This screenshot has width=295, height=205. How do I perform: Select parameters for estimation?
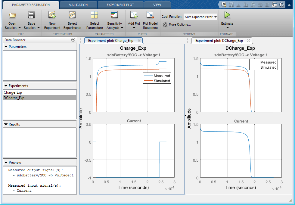[95, 20]
